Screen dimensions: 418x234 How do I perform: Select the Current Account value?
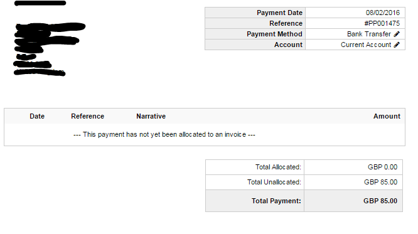[x=366, y=45]
